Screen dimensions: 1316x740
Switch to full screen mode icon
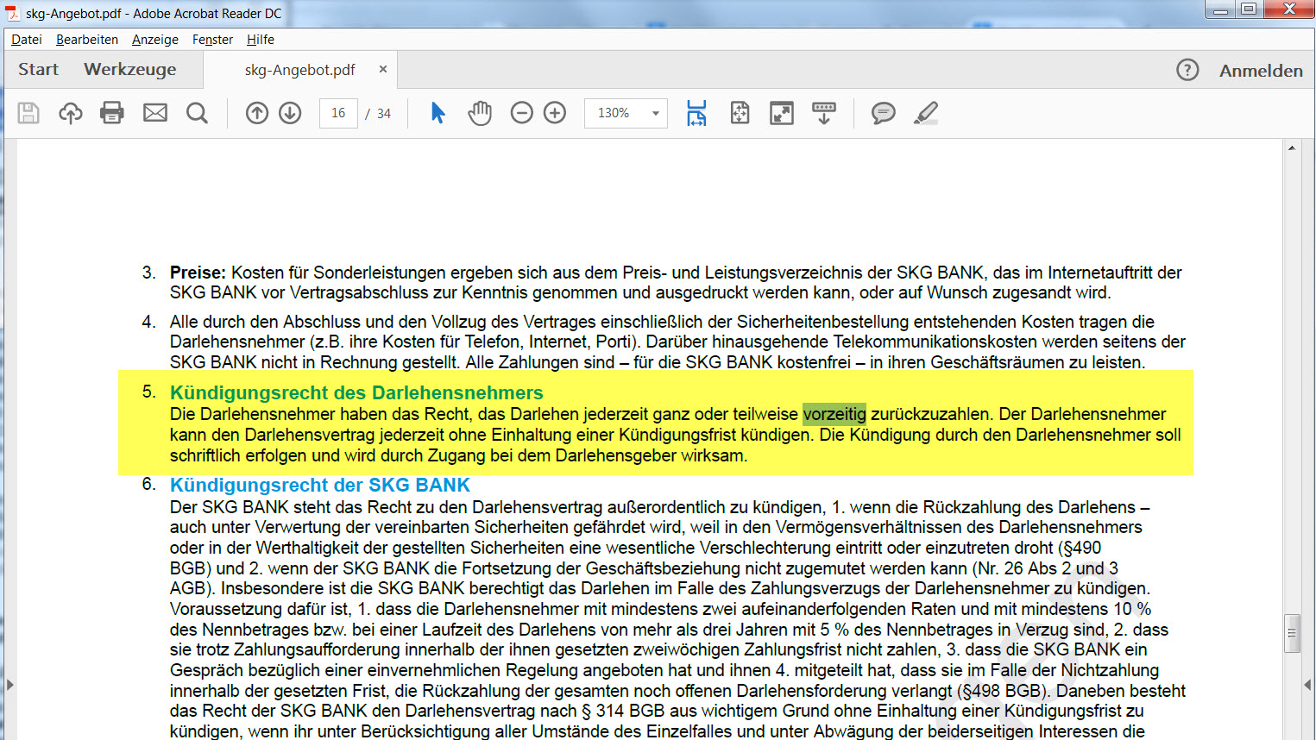pos(782,113)
